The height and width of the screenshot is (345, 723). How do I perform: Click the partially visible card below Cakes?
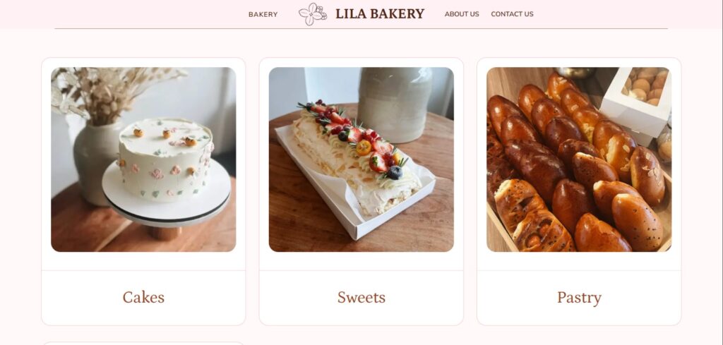143,343
